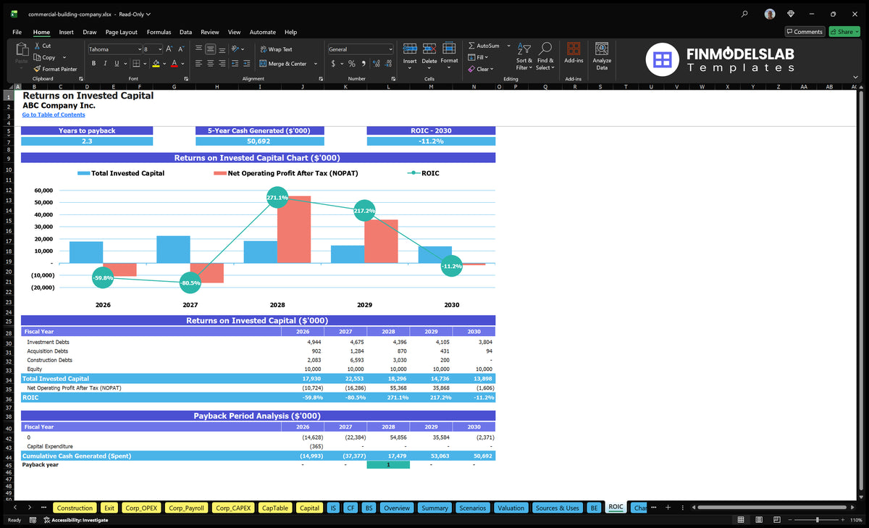
Task: Open the Accessibility: Investigate status item
Action: 76,520
